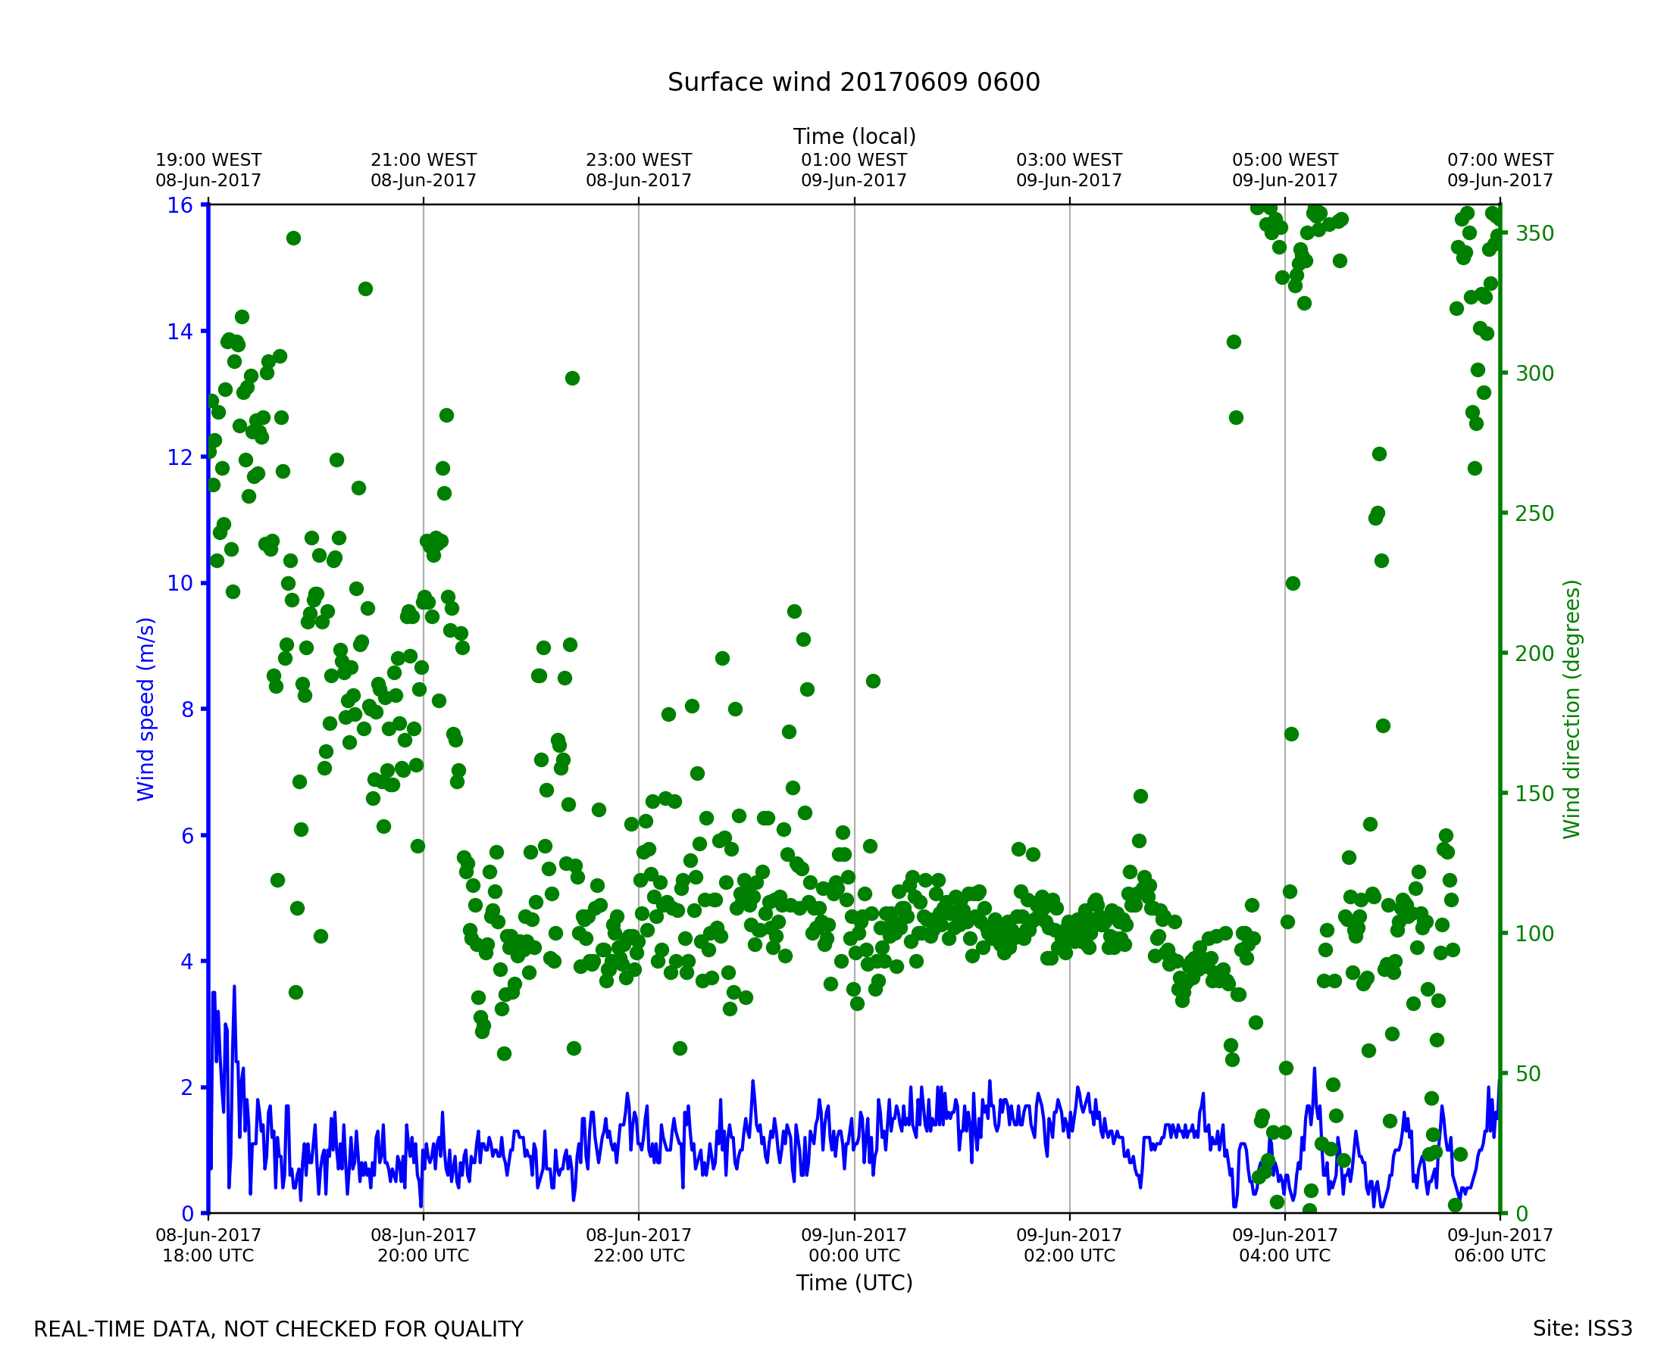Click the "Time (local)" top axis label
This screenshot has width=1667, height=1363.
click(x=854, y=136)
